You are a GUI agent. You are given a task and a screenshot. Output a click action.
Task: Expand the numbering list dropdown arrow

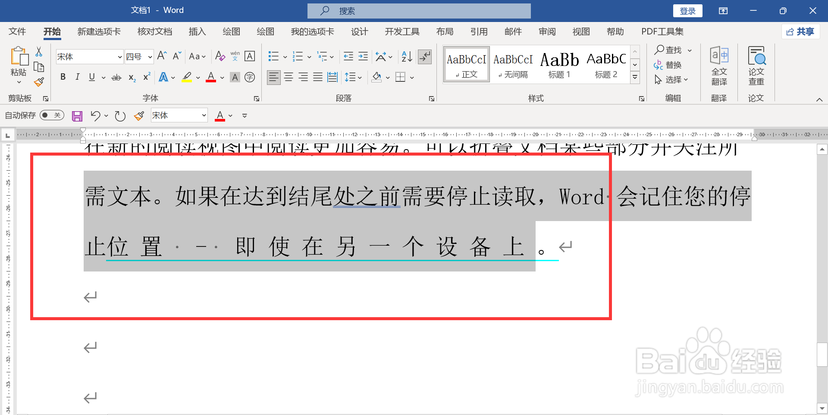tap(309, 56)
